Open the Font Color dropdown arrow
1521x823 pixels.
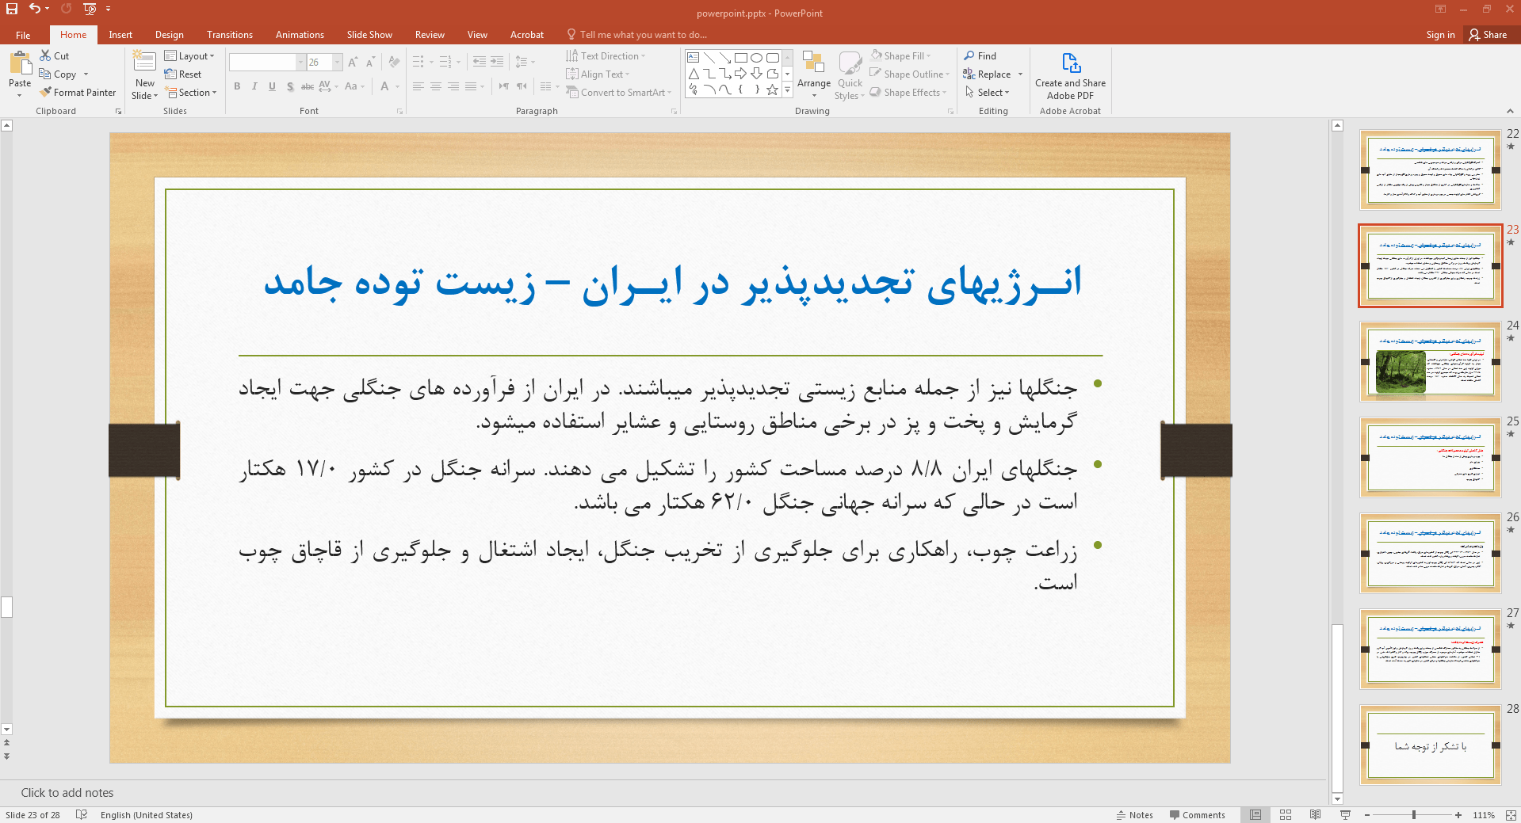(x=397, y=86)
